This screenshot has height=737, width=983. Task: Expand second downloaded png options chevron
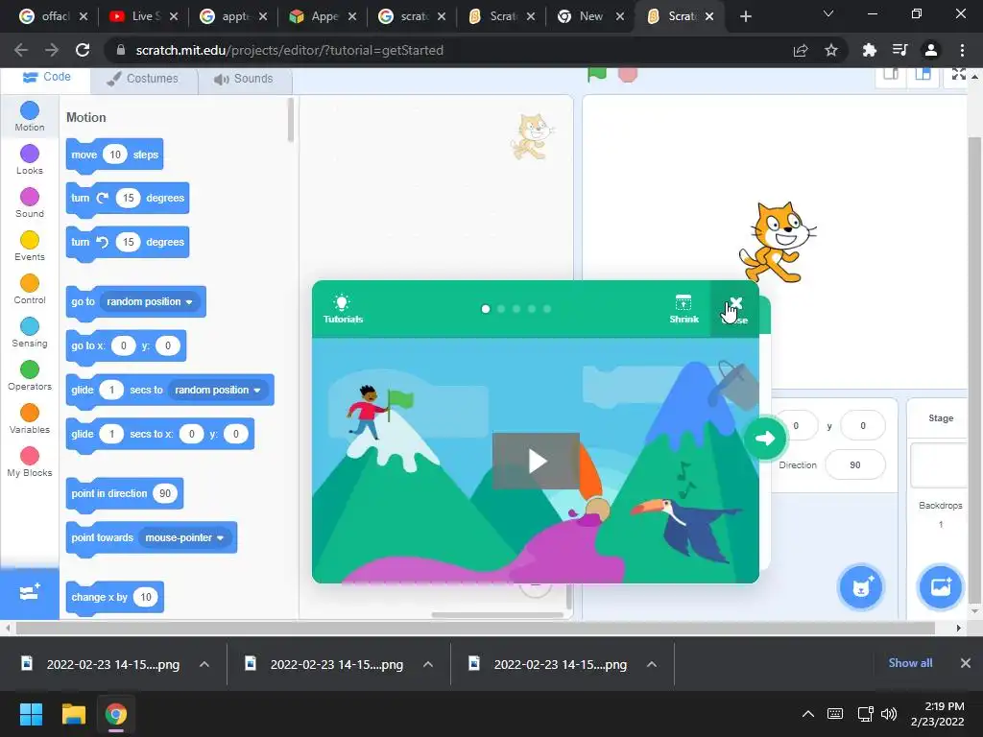428,664
